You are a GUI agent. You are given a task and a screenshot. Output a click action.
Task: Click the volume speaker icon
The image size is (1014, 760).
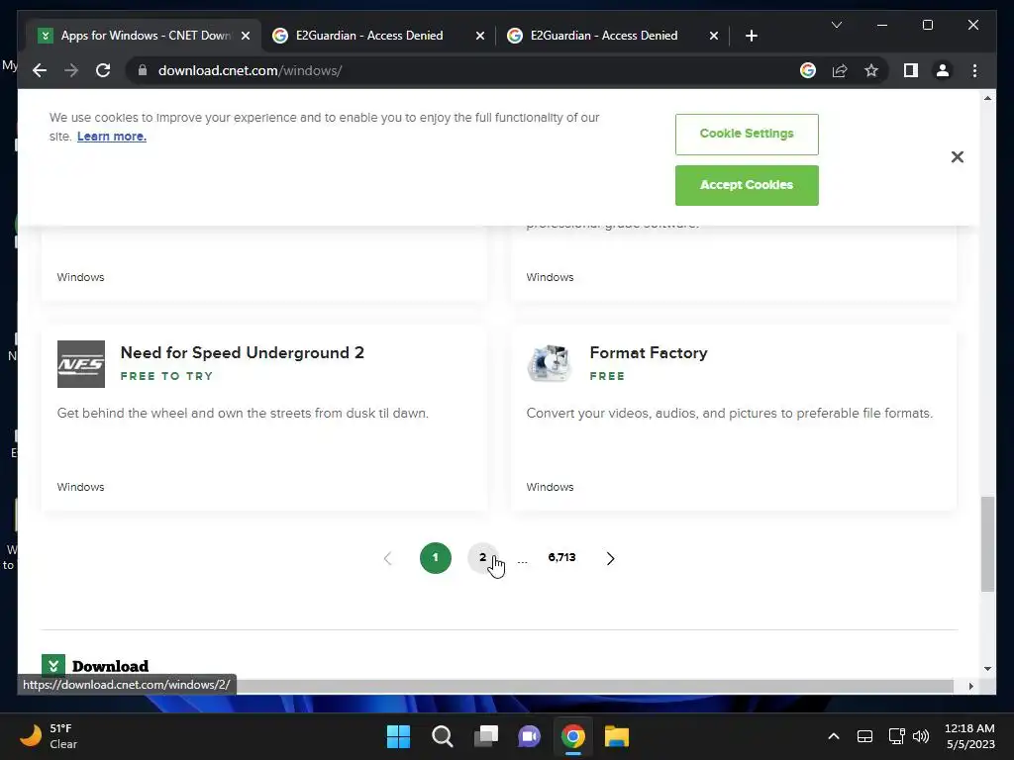(921, 736)
